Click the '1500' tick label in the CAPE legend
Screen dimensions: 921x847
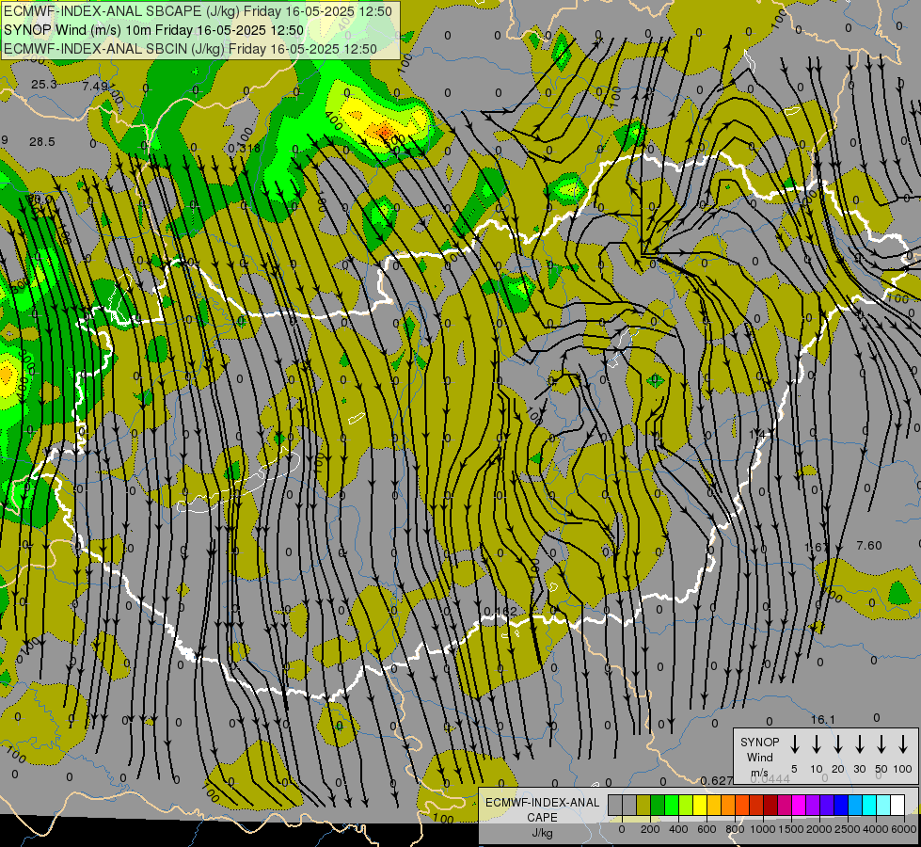791,829
